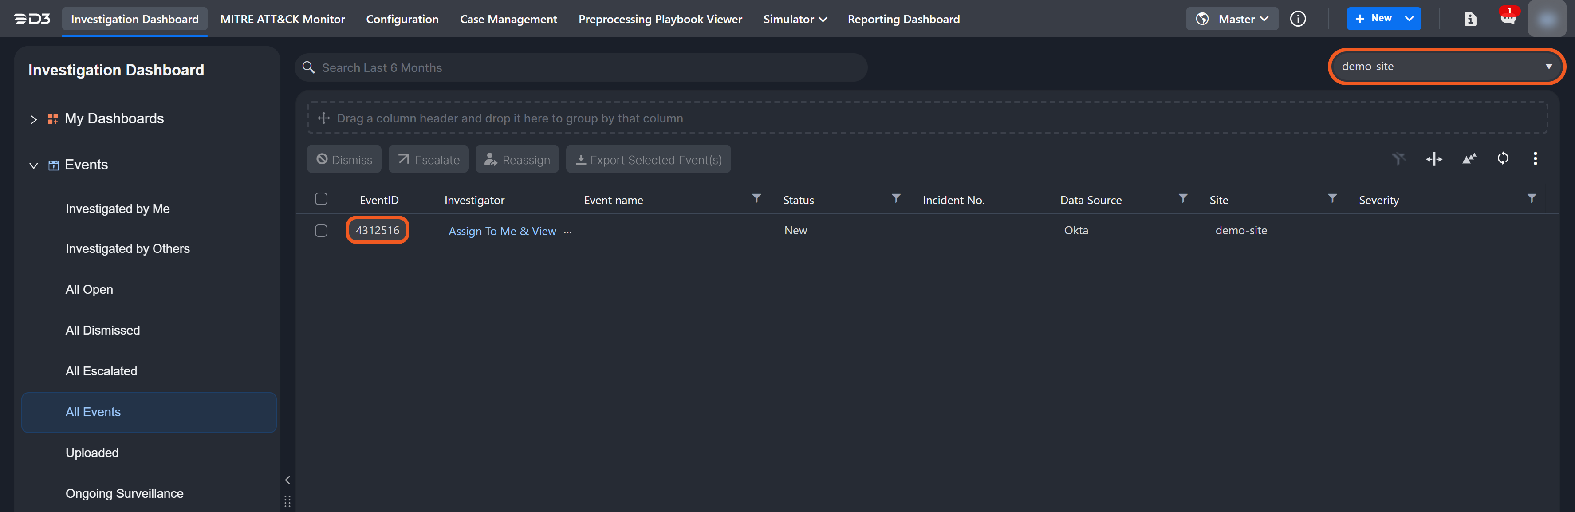Select All Dismissed in sidebar
The height and width of the screenshot is (512, 1575).
(x=103, y=331)
